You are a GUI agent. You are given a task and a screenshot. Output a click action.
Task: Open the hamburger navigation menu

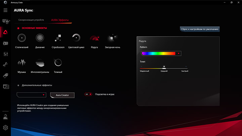[x=5, y=10]
